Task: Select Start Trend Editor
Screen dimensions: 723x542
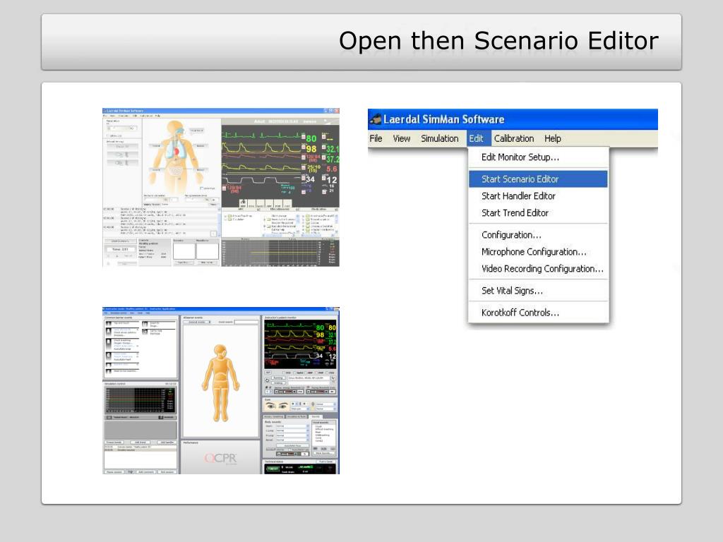Action: [538, 213]
